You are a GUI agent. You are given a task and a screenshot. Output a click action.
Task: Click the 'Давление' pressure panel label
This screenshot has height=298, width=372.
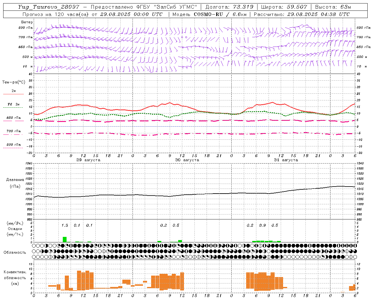click(x=15, y=180)
